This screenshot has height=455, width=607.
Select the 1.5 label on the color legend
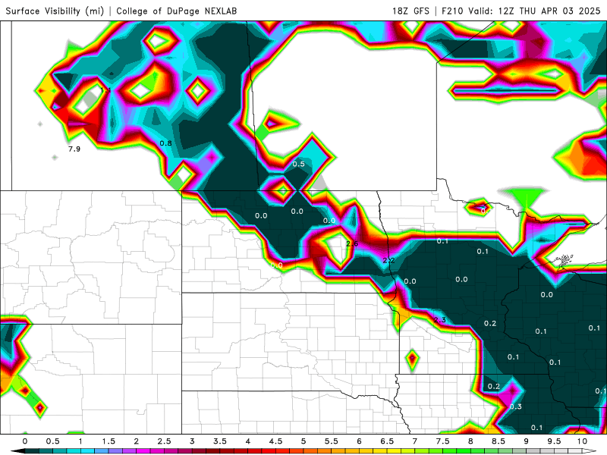(109, 441)
